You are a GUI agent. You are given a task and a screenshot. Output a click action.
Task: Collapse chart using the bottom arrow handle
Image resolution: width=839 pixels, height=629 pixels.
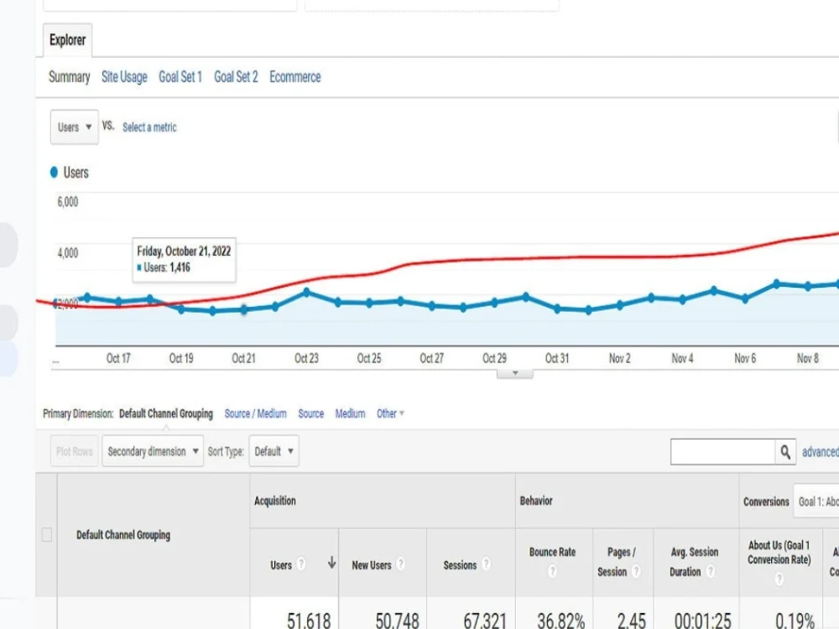515,373
